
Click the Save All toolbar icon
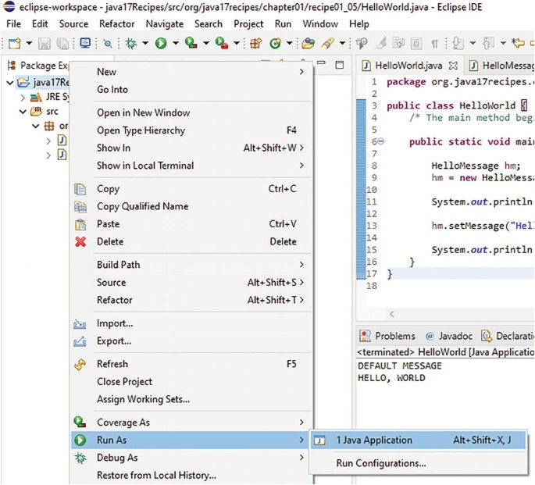click(x=62, y=44)
